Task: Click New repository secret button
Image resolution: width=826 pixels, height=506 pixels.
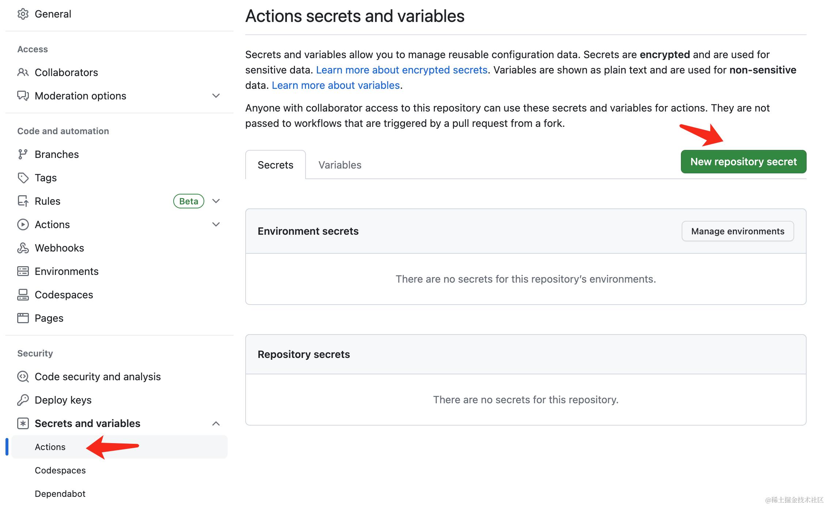Action: (743, 162)
